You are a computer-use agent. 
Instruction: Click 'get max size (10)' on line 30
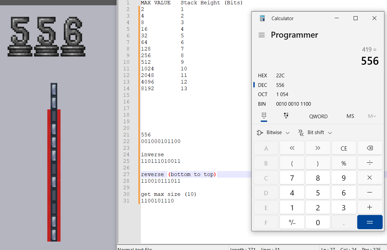(169, 194)
